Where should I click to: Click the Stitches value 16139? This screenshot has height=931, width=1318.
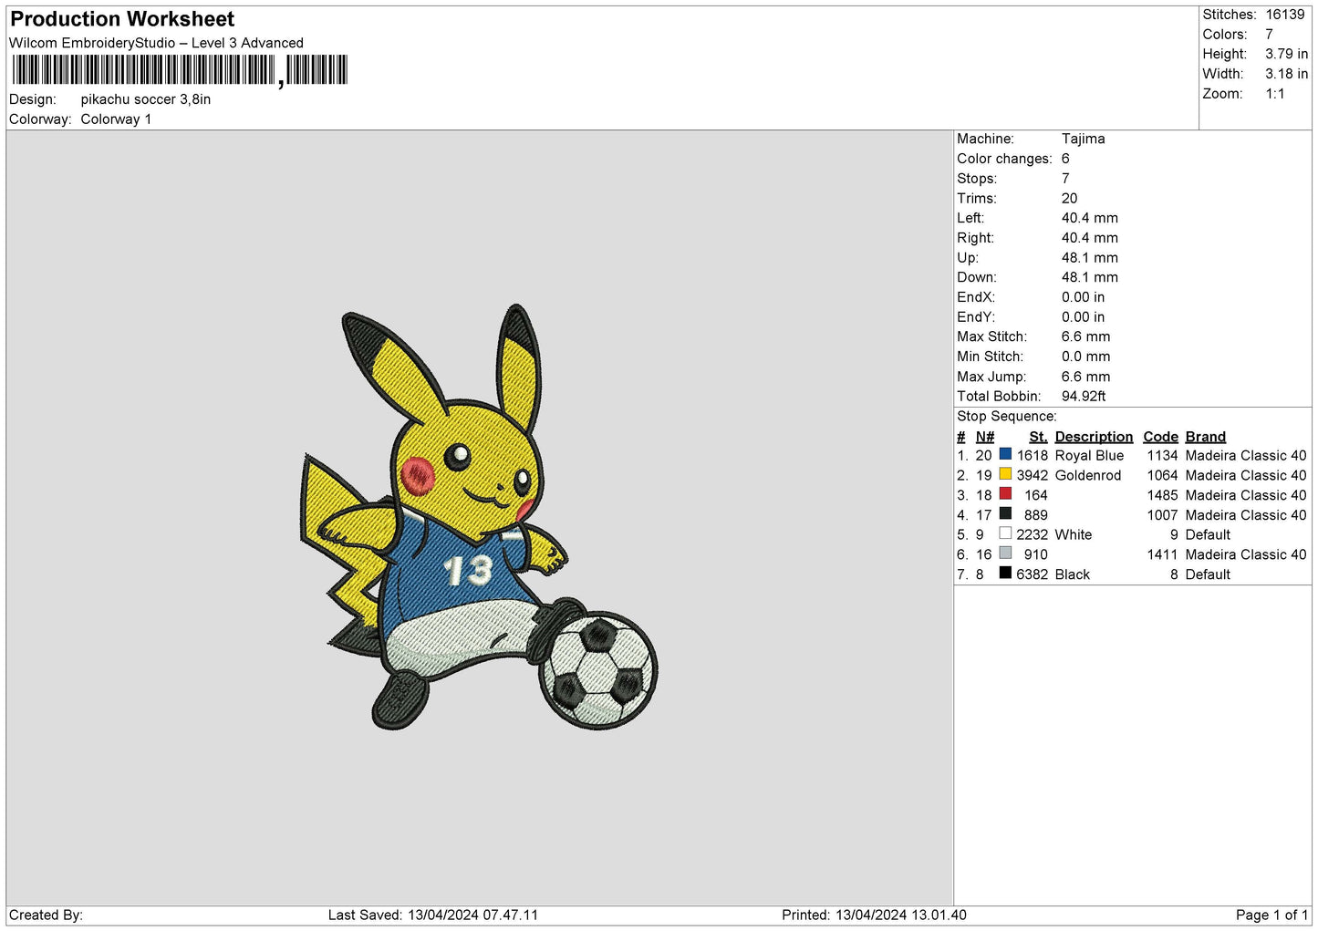(x=1285, y=15)
